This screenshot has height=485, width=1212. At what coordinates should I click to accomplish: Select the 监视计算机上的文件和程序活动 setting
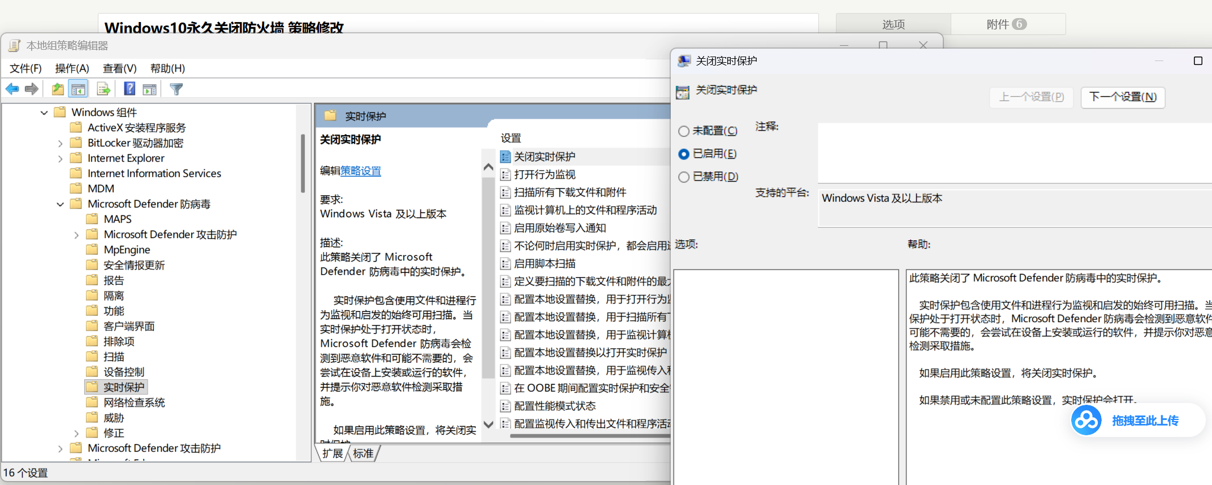585,210
